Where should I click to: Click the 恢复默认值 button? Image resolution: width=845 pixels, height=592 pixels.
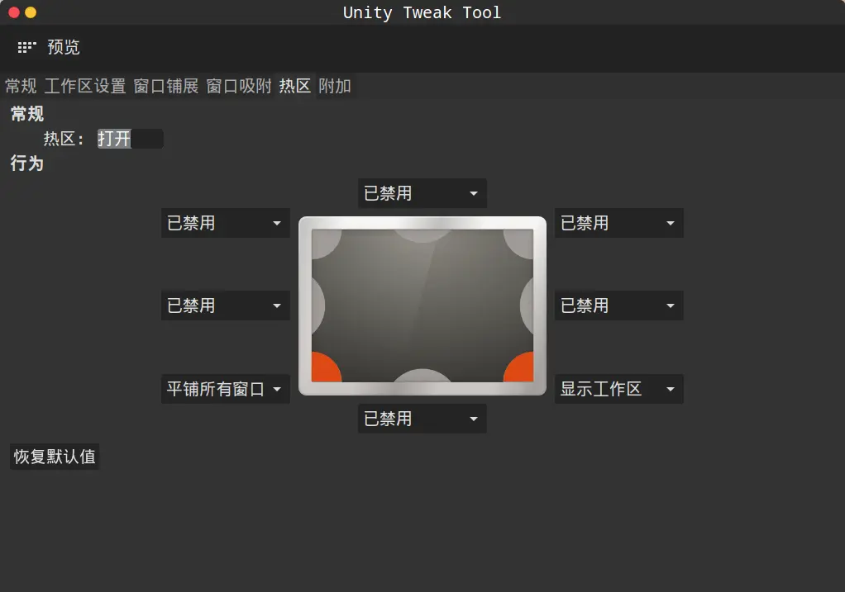(x=55, y=457)
